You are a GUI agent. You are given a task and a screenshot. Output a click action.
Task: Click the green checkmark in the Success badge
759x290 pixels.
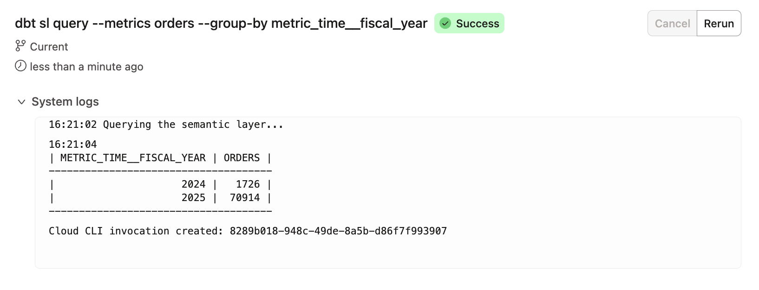[x=445, y=23]
